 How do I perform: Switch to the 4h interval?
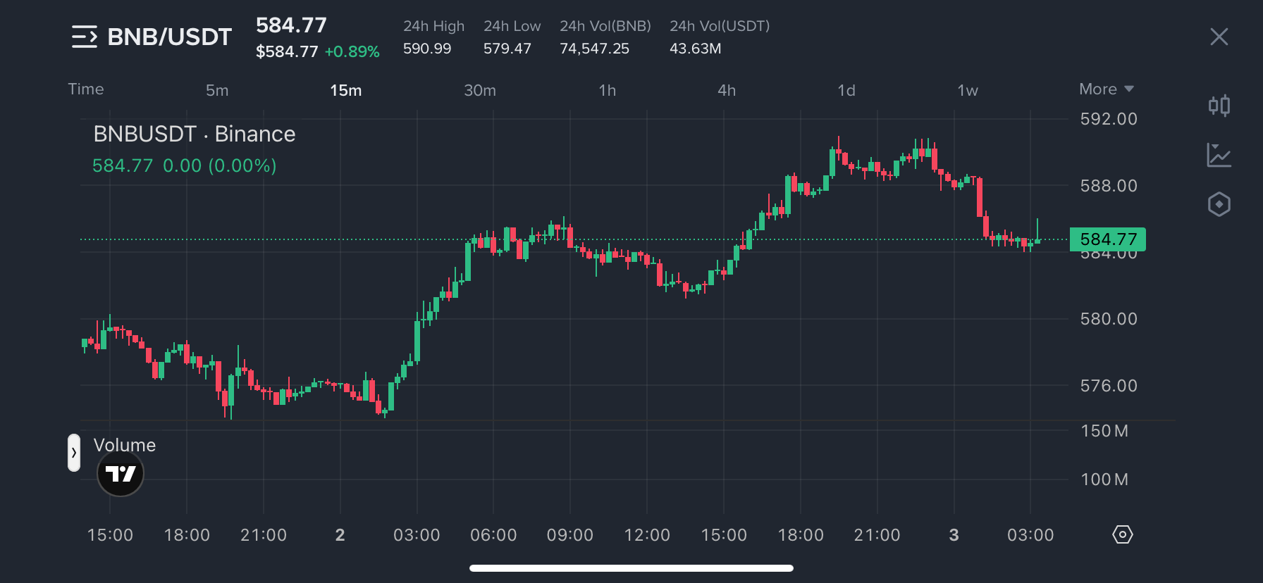(x=727, y=91)
